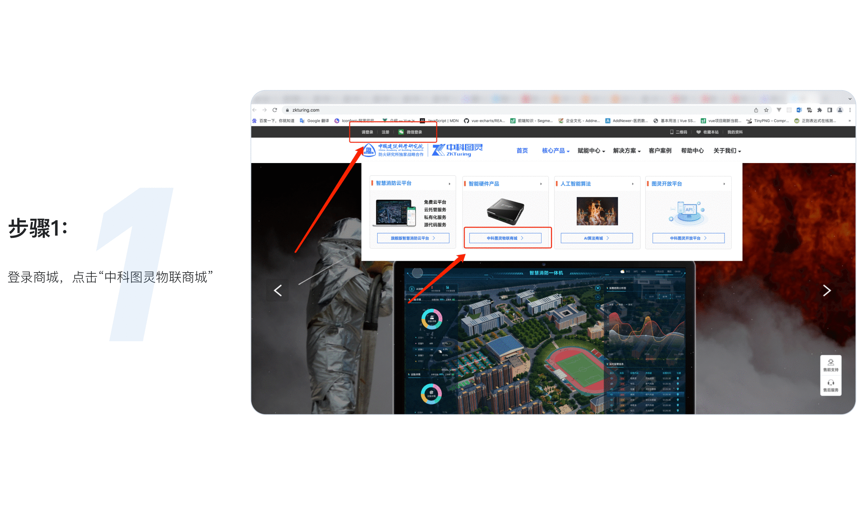Click the 二维码 QR code icon
This screenshot has height=505, width=863.
pyautogui.click(x=672, y=132)
